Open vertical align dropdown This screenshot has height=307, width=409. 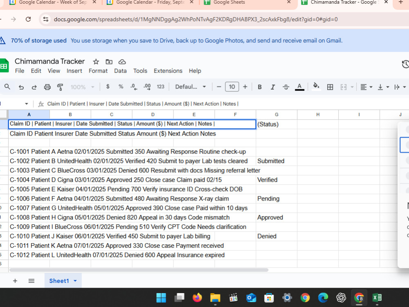pos(383,87)
